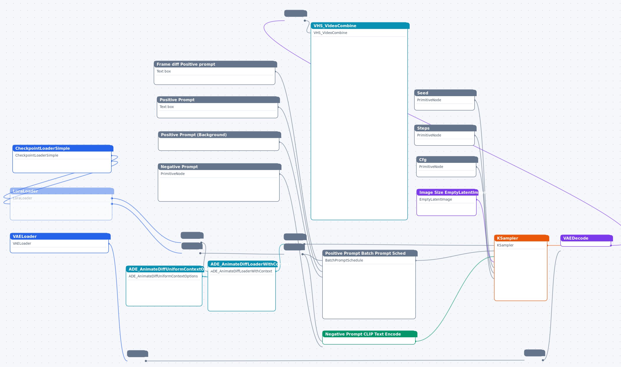This screenshot has height=367, width=621.
Task: Select the Steps node header
Action: 445,128
